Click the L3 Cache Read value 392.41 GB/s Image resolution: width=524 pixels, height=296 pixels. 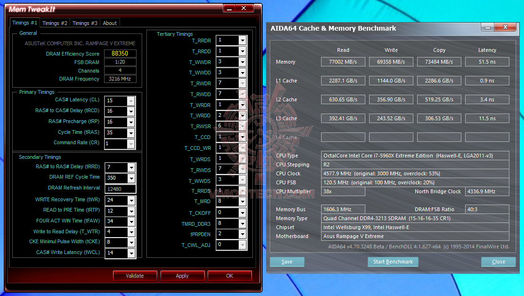pyautogui.click(x=343, y=118)
